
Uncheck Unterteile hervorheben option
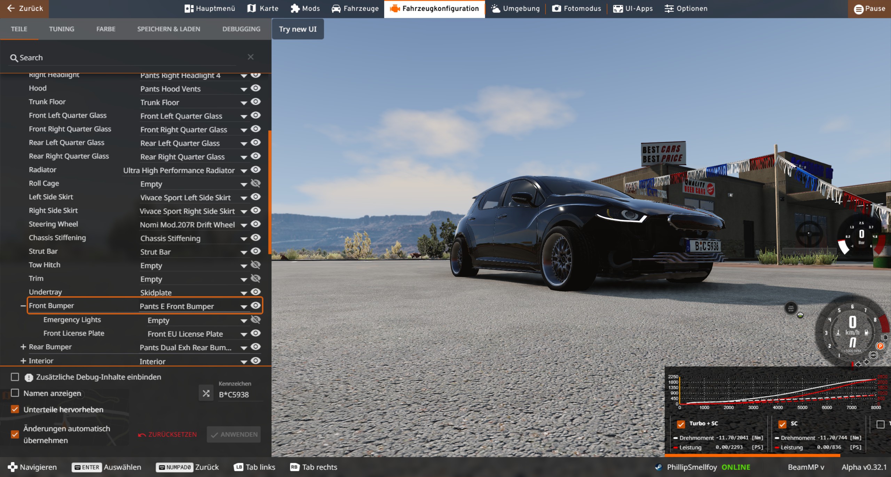click(15, 409)
